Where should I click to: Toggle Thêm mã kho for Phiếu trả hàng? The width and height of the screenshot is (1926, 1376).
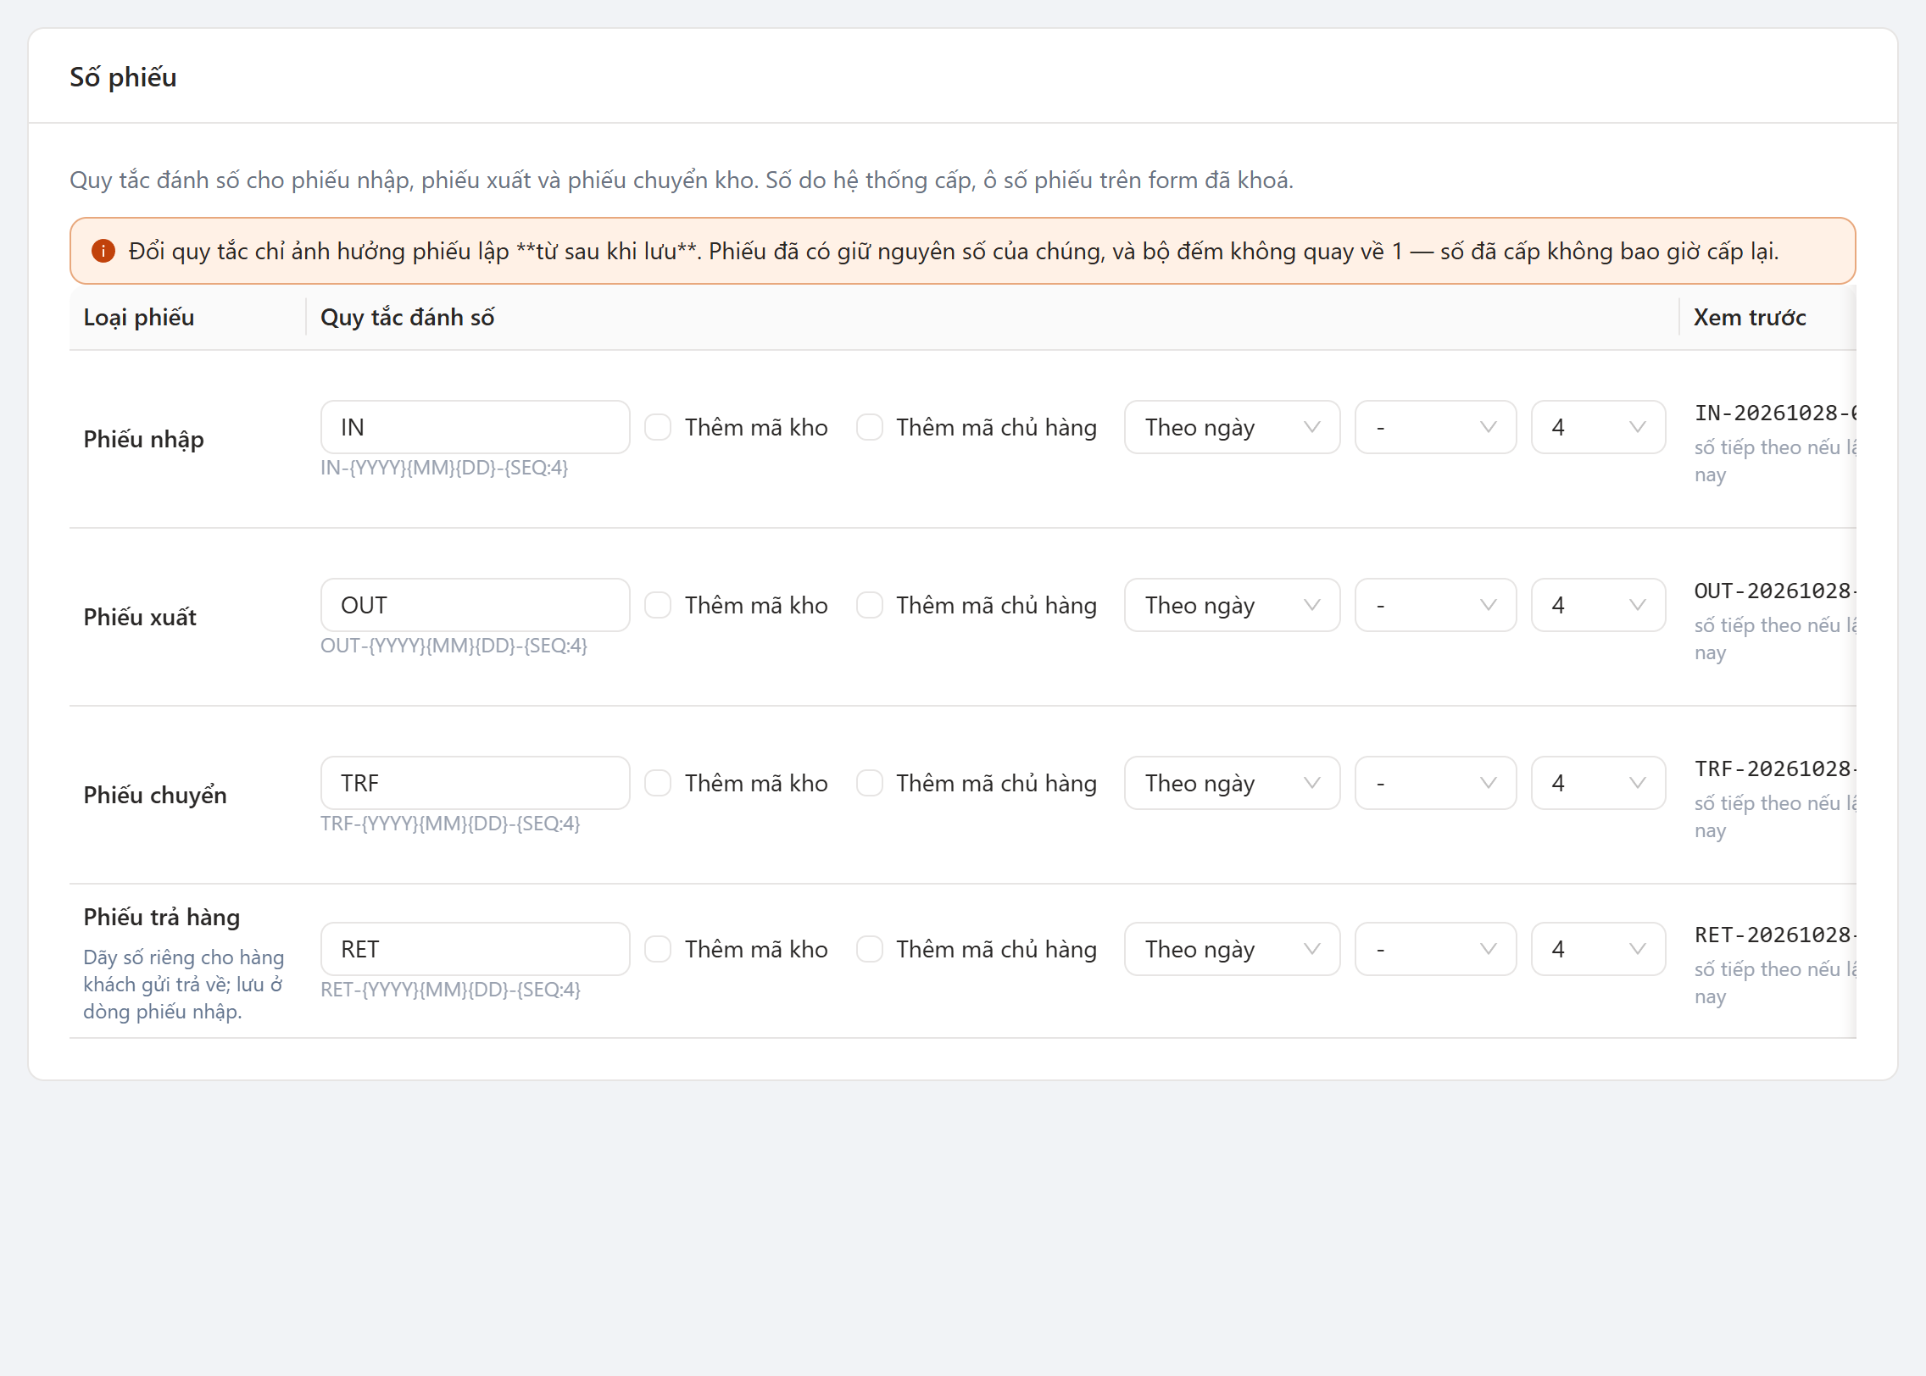pyautogui.click(x=658, y=949)
